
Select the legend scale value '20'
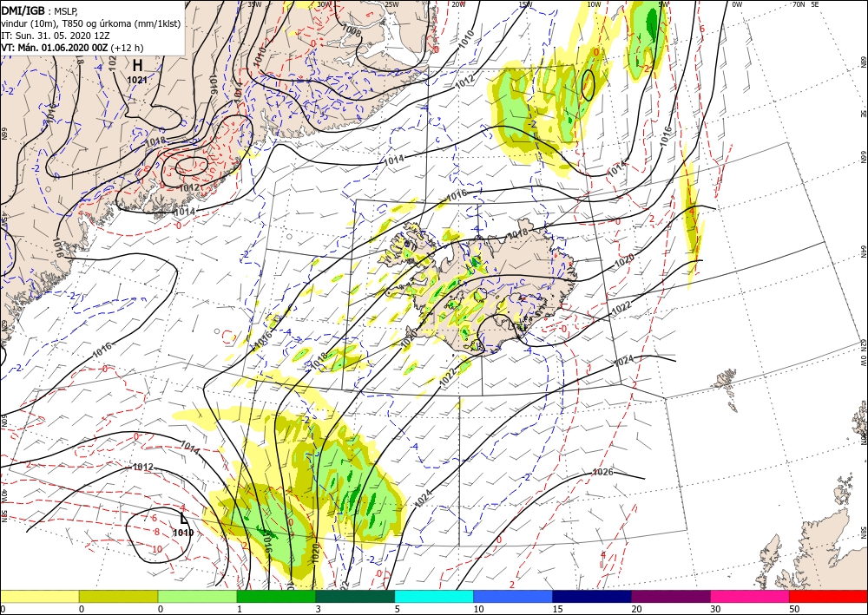pos(636,609)
